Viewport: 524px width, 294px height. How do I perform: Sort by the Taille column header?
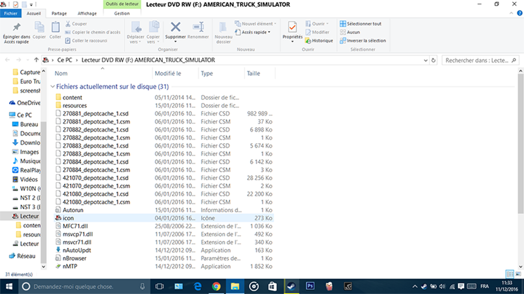coord(259,73)
